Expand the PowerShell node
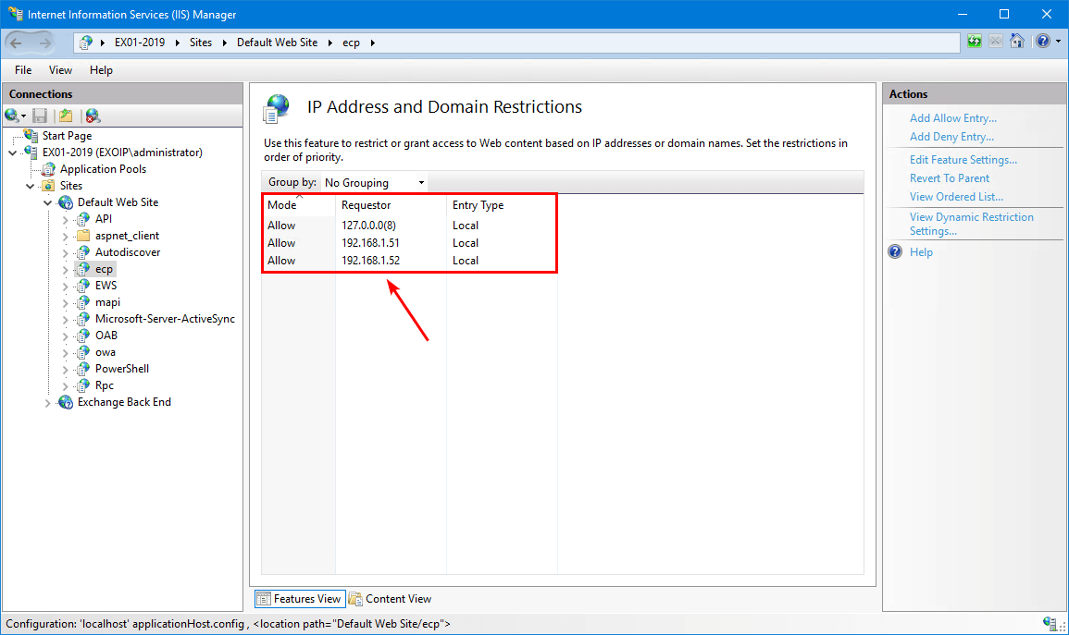 pyautogui.click(x=66, y=369)
